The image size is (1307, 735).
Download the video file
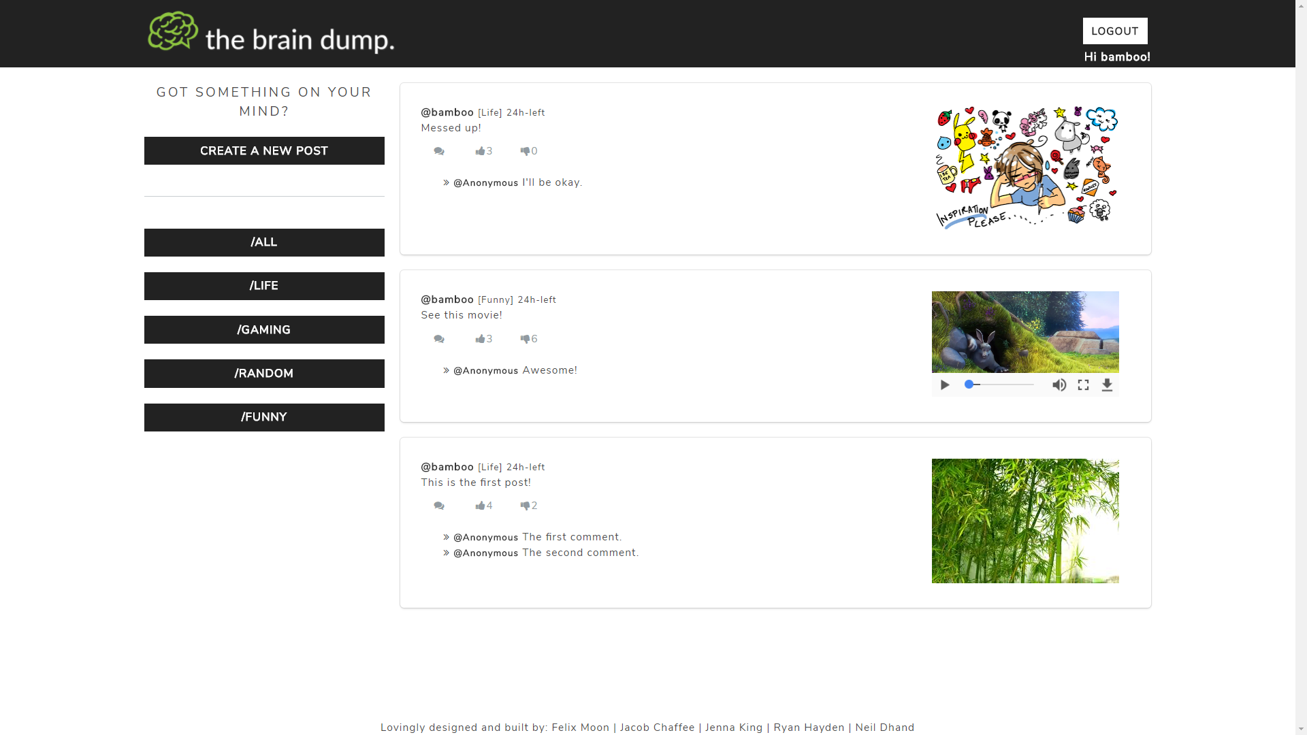pos(1107,385)
